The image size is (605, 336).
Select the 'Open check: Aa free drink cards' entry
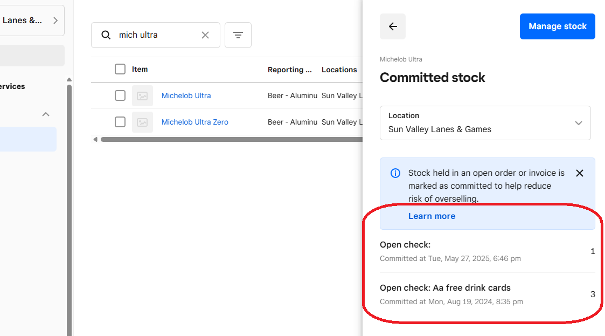(x=488, y=294)
